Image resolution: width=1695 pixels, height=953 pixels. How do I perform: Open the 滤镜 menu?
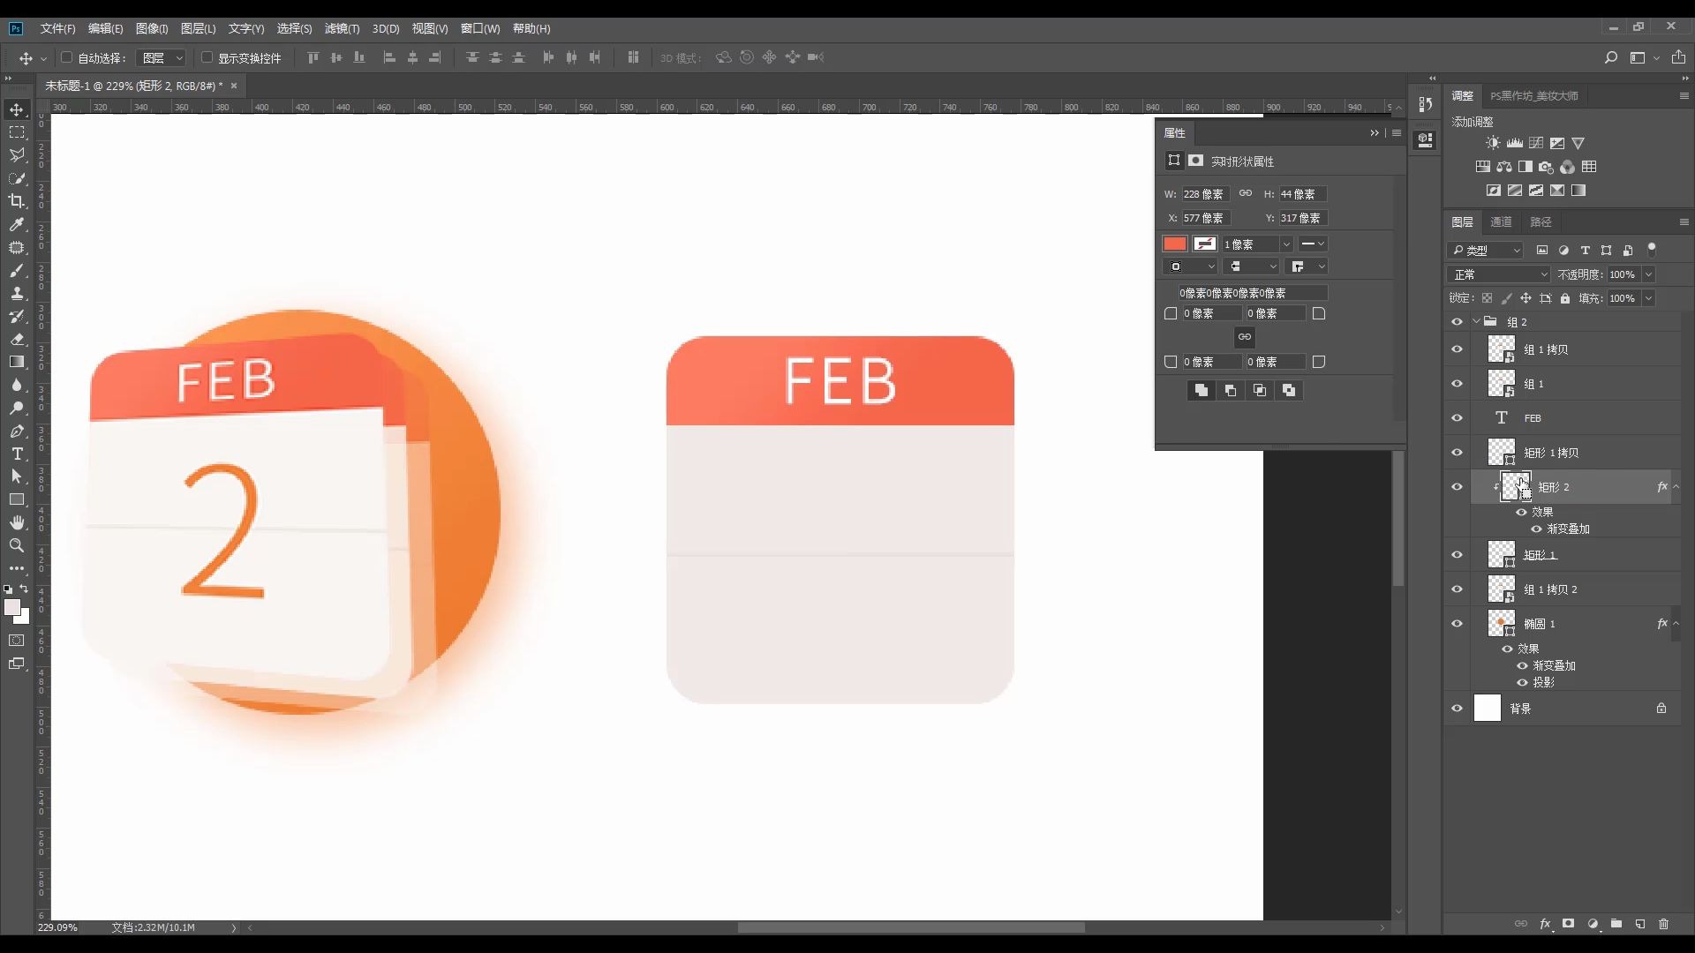[x=342, y=28]
